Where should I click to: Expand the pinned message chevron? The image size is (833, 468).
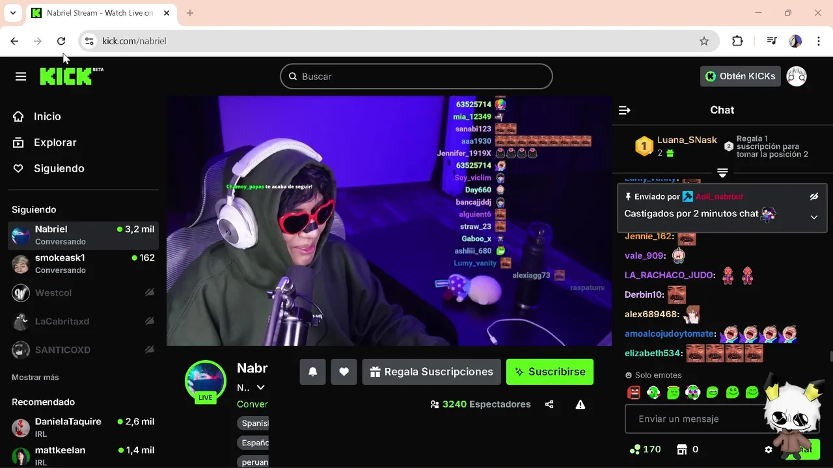click(x=813, y=217)
